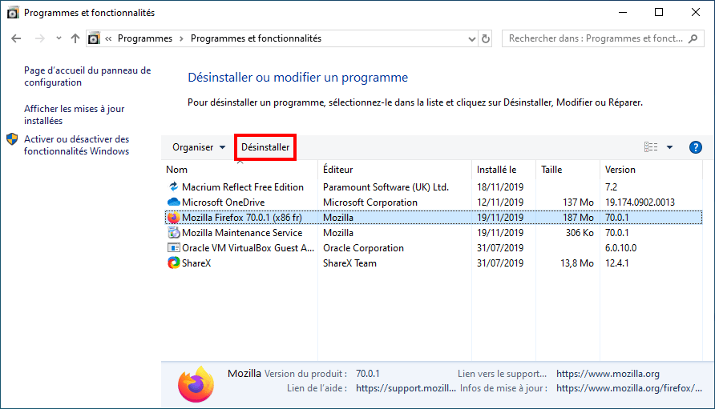The image size is (715, 409).
Task: Sort by the Taille column header
Action: pyautogui.click(x=551, y=170)
